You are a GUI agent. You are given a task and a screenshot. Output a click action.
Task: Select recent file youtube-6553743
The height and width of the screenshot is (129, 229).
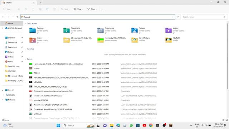tap(41, 100)
